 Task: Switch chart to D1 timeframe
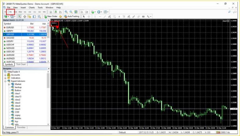point(35,12)
